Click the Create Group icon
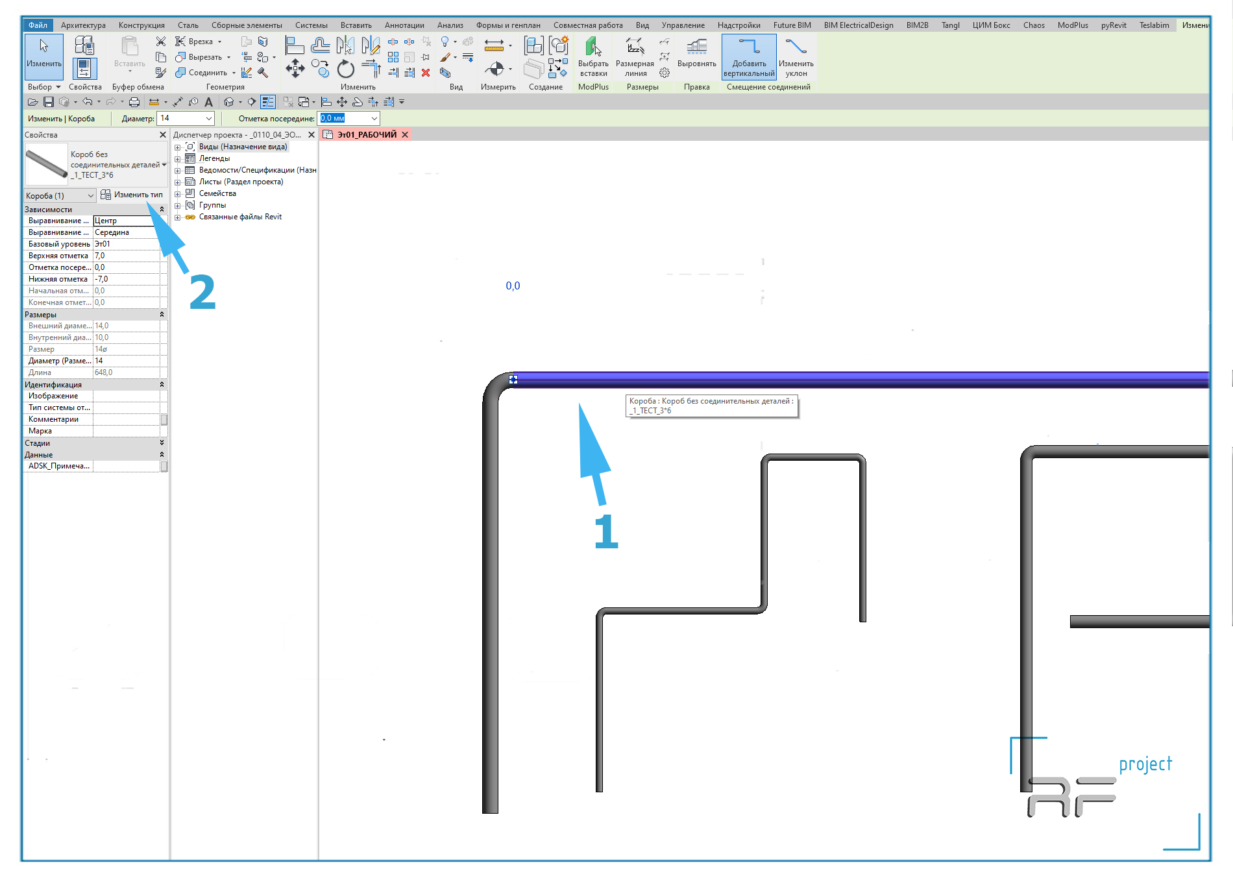 pyautogui.click(x=559, y=45)
